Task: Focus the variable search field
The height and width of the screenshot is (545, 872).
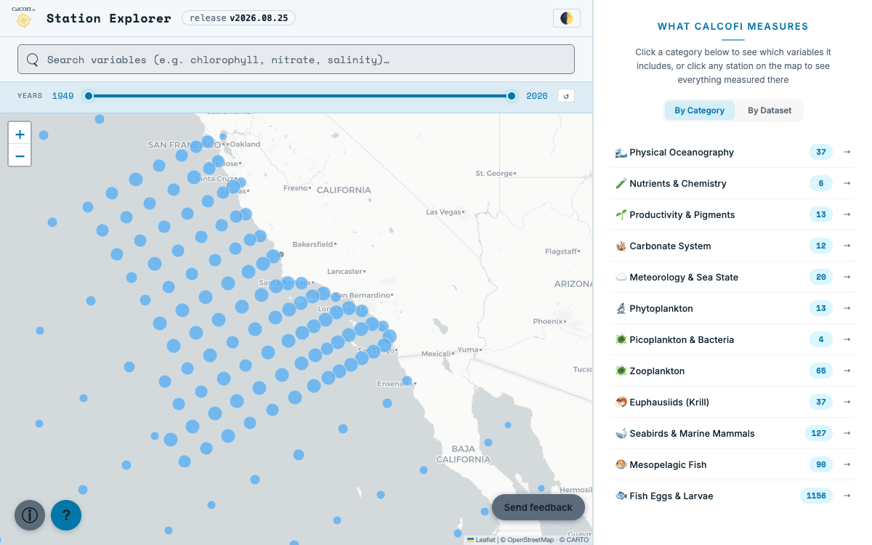Action: coord(296,60)
